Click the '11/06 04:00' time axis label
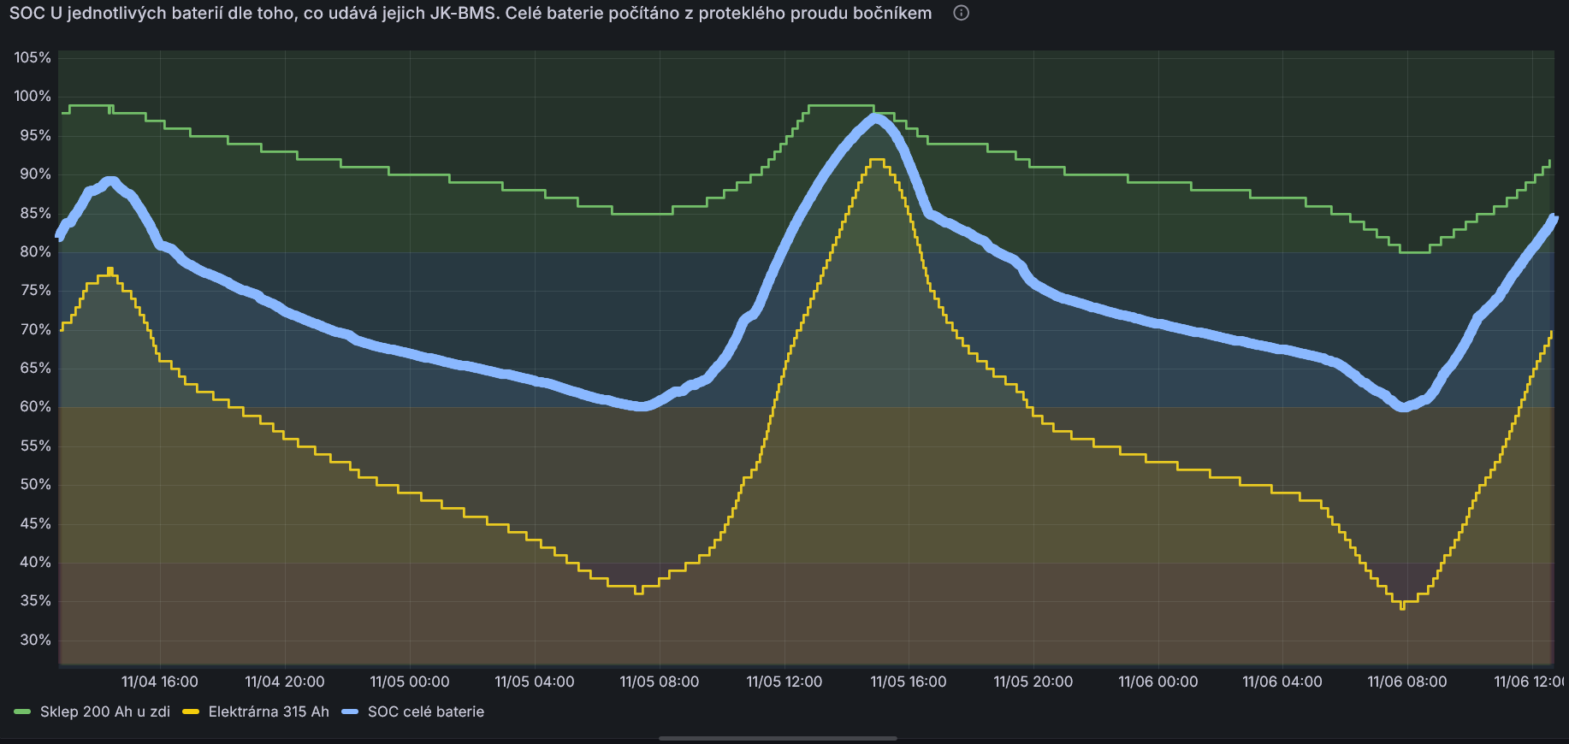 pos(1282,682)
